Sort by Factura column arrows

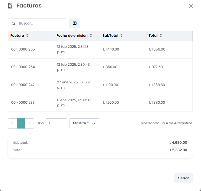(x=27, y=36)
